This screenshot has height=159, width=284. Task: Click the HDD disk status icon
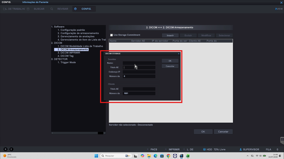click(204, 149)
